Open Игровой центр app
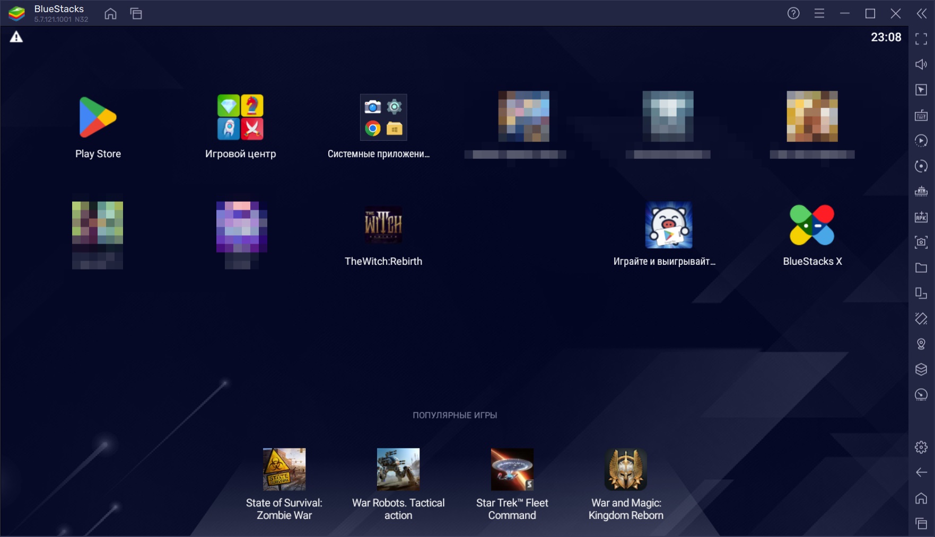Viewport: 935px width, 537px height. 240,128
